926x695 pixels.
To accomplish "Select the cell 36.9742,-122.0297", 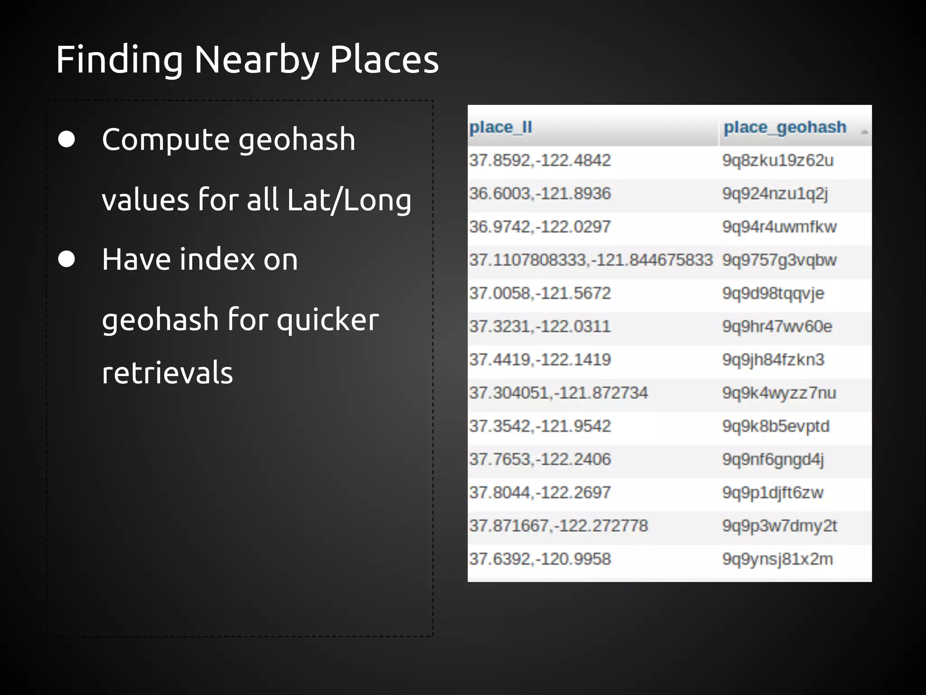I will point(540,227).
